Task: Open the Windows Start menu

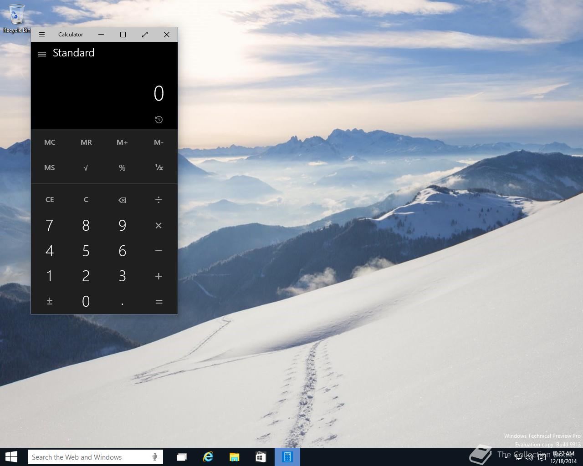Action: click(11, 457)
